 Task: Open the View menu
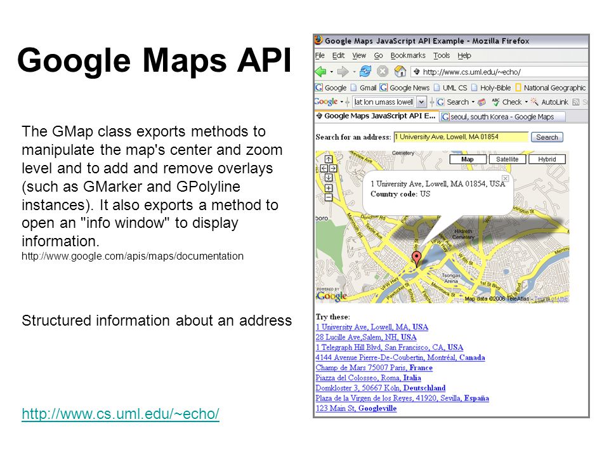359,56
